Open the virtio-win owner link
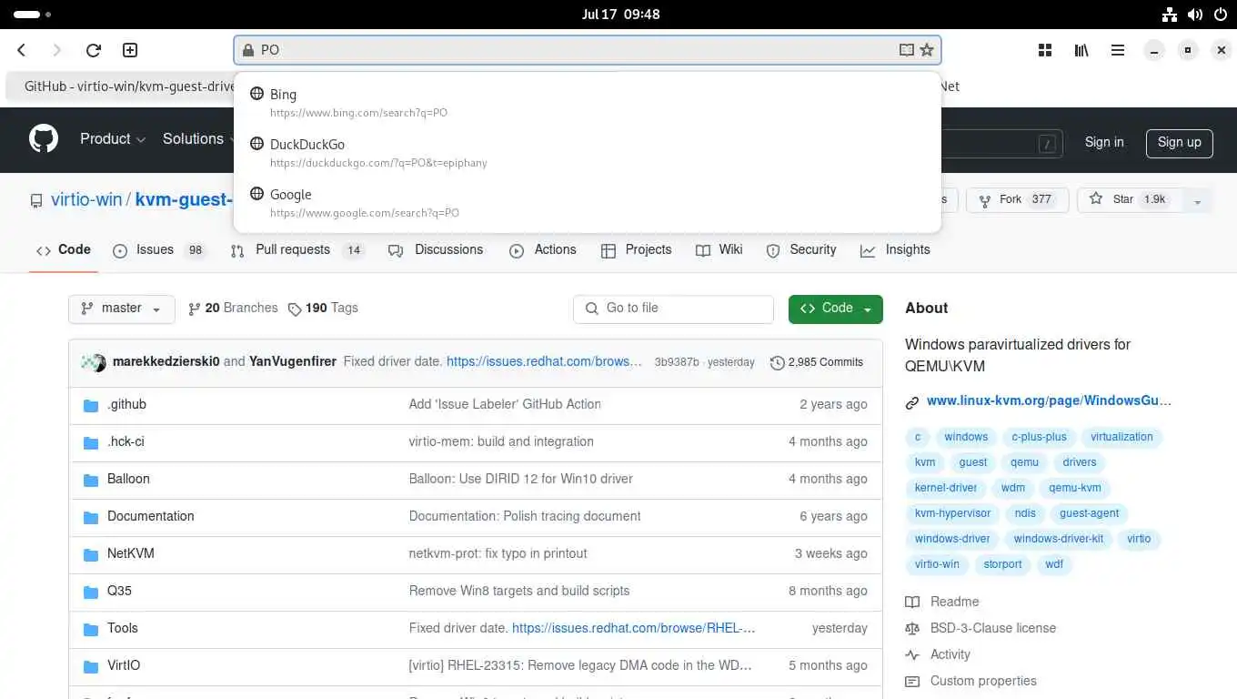Viewport: 1237px width, 699px height. (86, 200)
